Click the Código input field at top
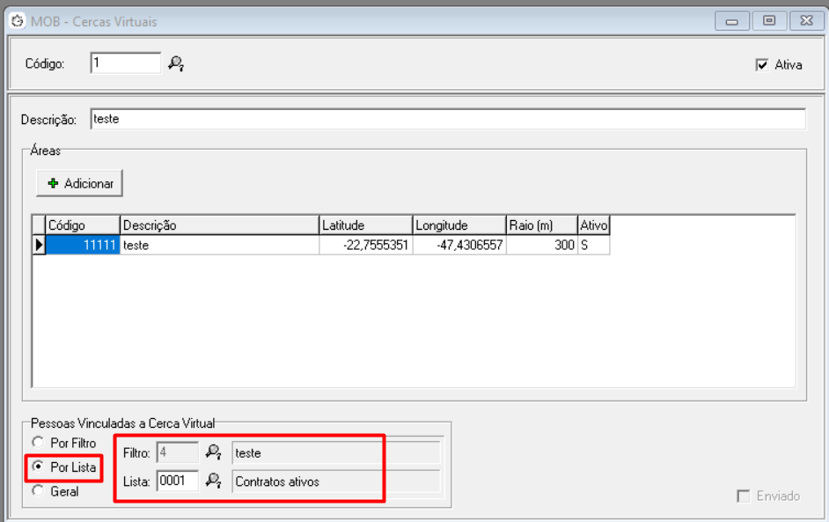 pyautogui.click(x=125, y=63)
